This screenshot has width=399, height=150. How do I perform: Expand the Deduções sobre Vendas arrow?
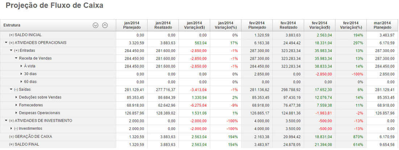tap(16, 97)
